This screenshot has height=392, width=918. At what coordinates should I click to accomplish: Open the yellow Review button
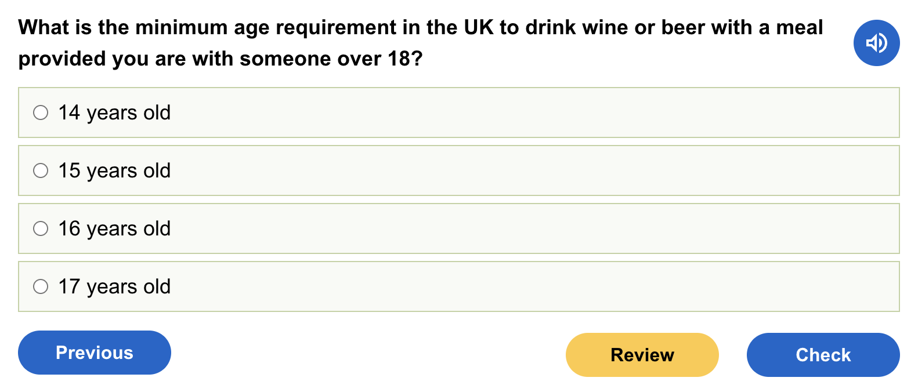coord(642,355)
